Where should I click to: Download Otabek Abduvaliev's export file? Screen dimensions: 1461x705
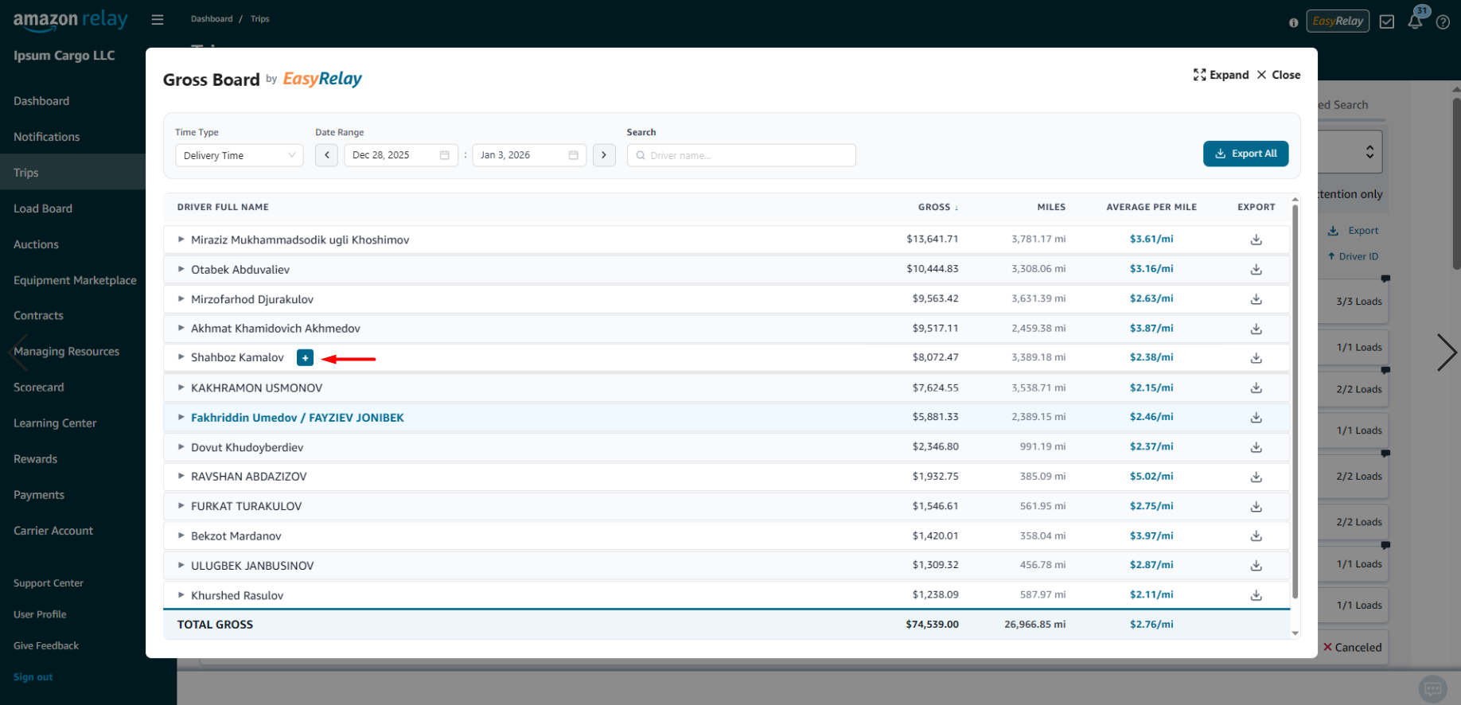1256,270
